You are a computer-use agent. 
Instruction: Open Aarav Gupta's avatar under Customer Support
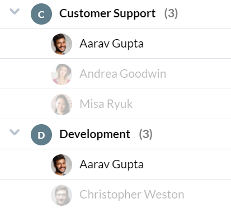pos(62,44)
